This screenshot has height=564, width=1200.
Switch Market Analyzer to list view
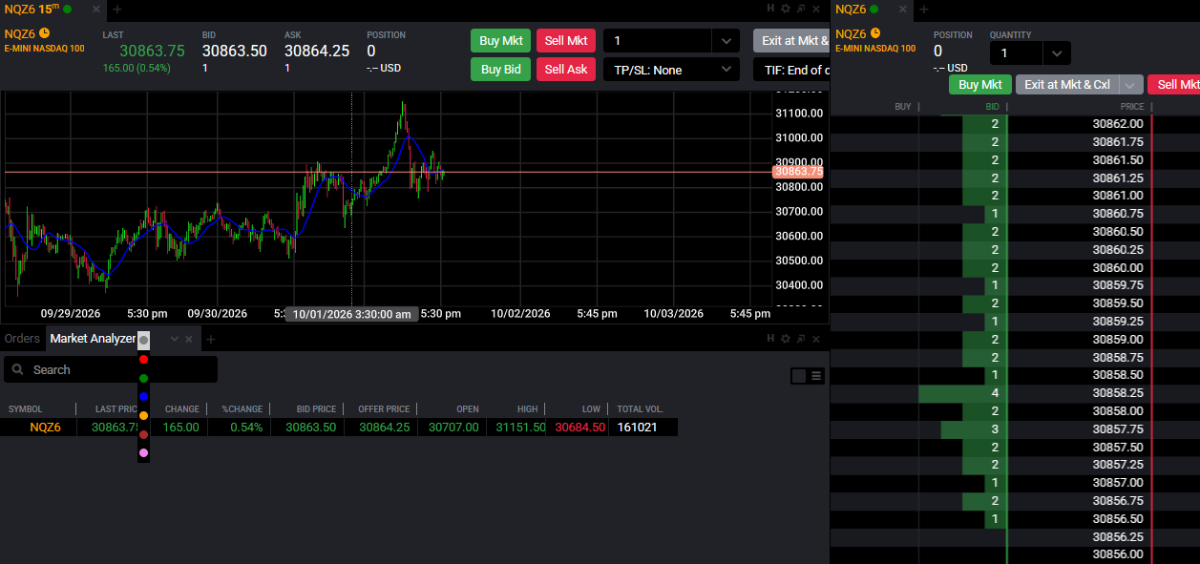pos(816,376)
